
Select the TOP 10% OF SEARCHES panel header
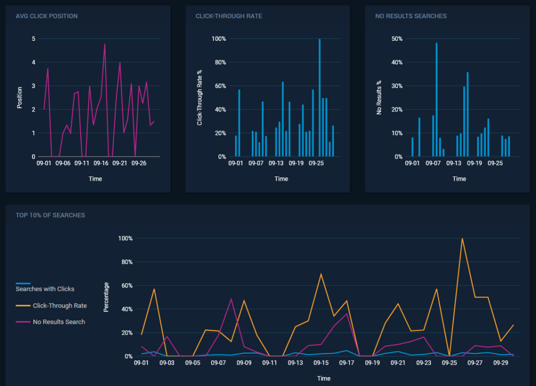point(50,215)
